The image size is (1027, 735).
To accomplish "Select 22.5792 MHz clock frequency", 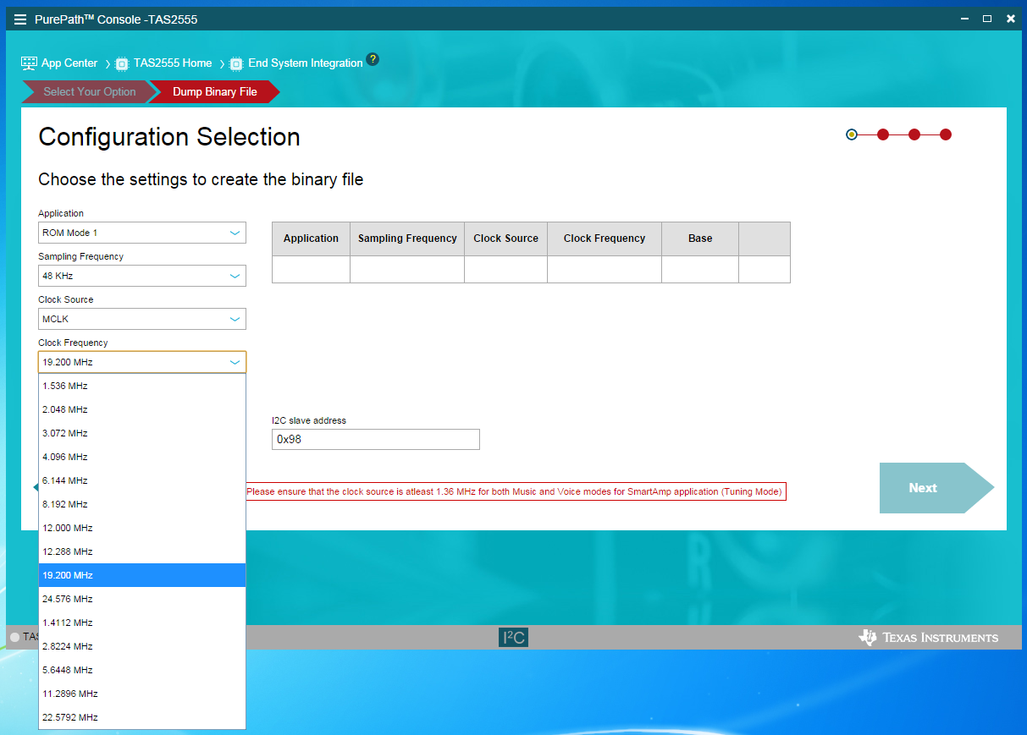I will pos(142,717).
